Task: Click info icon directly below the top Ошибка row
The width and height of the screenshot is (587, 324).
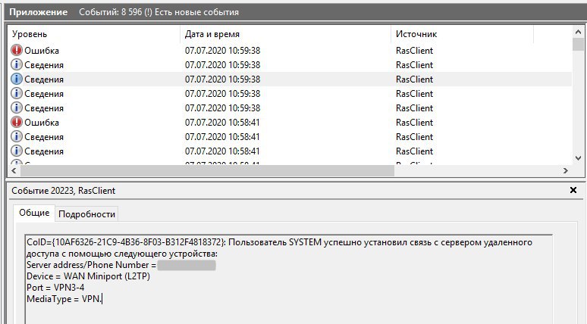Action: [x=17, y=65]
